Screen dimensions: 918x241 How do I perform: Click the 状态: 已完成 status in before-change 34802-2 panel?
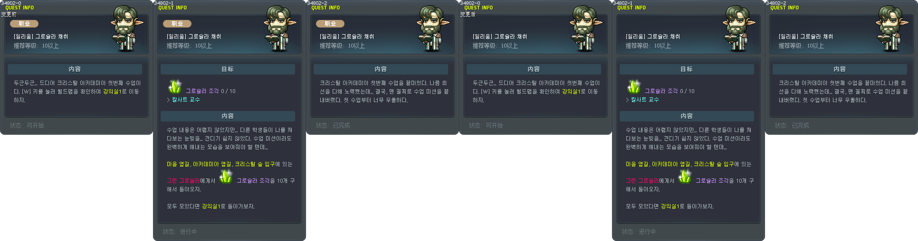pyautogui.click(x=333, y=126)
